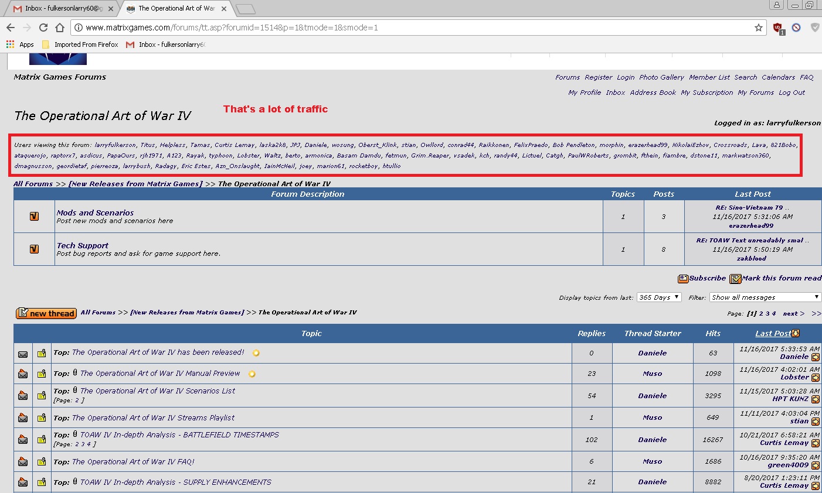The height and width of the screenshot is (493, 822).
Task: Click envelope icon for FAQ thread
Action: pos(23,461)
